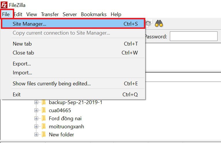The height and width of the screenshot is (143, 221).
Task: Click the FileZilla logo icon
Action: click(x=4, y=5)
